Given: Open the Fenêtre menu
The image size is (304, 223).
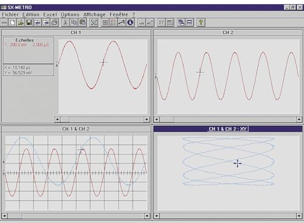Looking at the screenshot, I should [x=119, y=15].
